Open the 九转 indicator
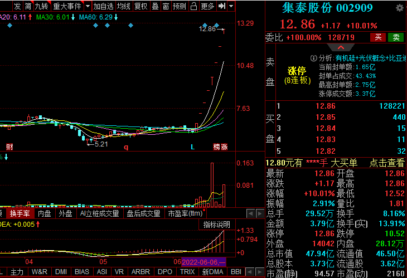407x278 pixels. point(42,6)
